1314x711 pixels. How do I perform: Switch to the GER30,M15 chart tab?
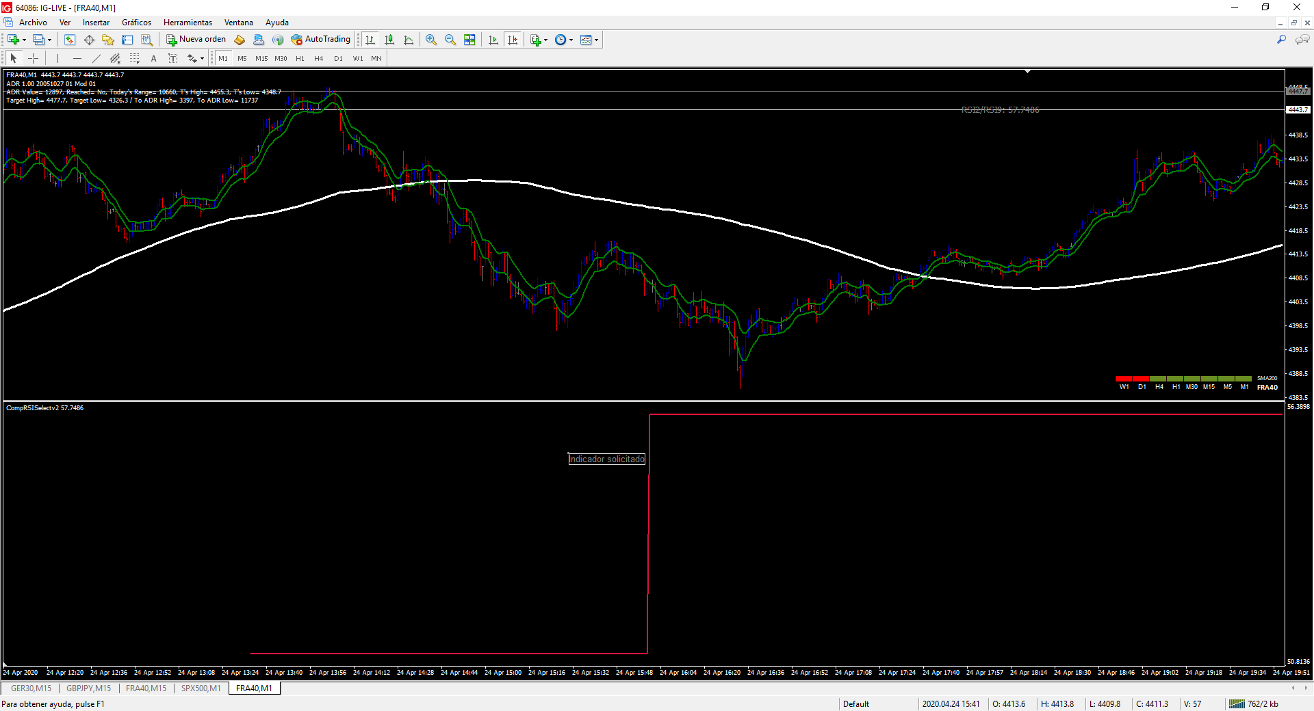click(x=31, y=688)
